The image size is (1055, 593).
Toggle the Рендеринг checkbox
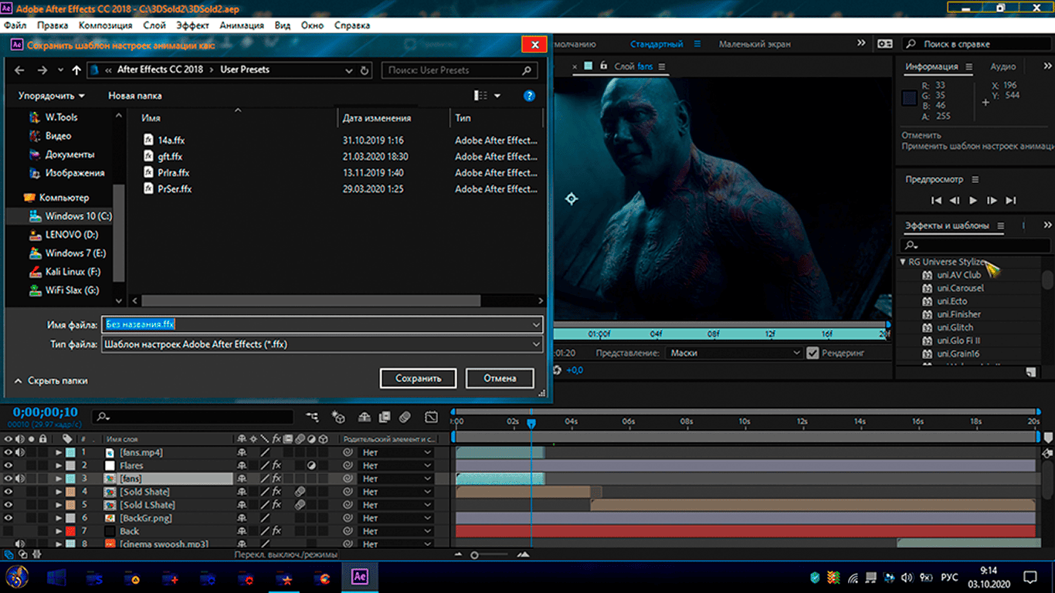click(x=812, y=353)
